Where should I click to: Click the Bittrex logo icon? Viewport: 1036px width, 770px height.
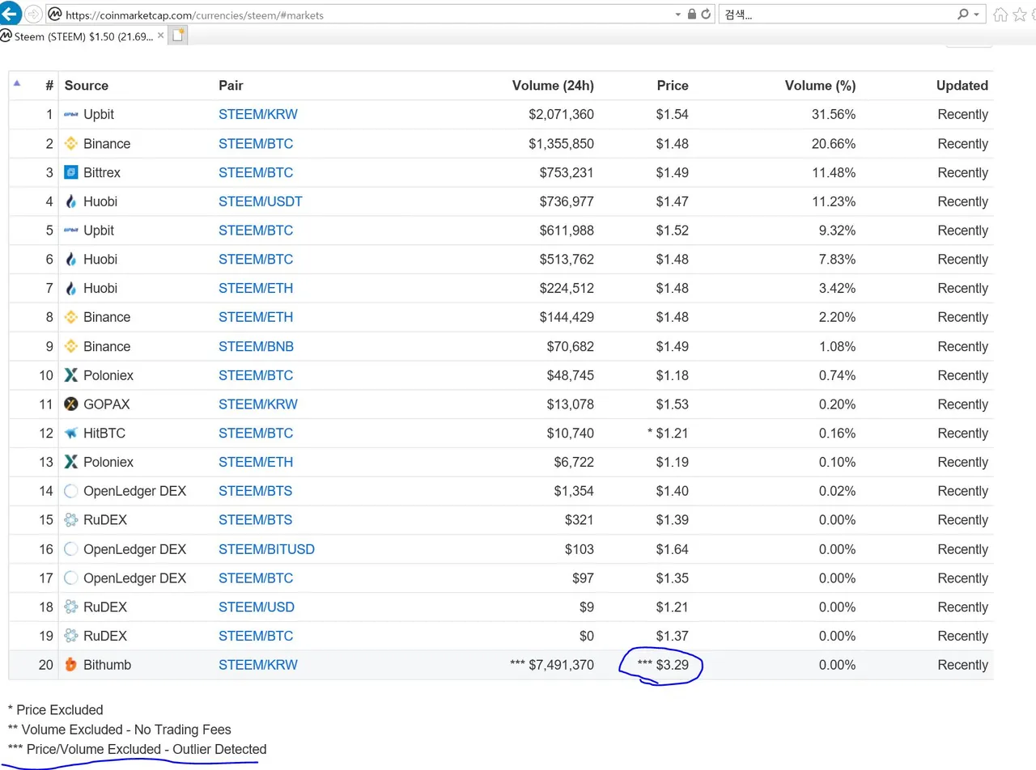click(x=70, y=172)
